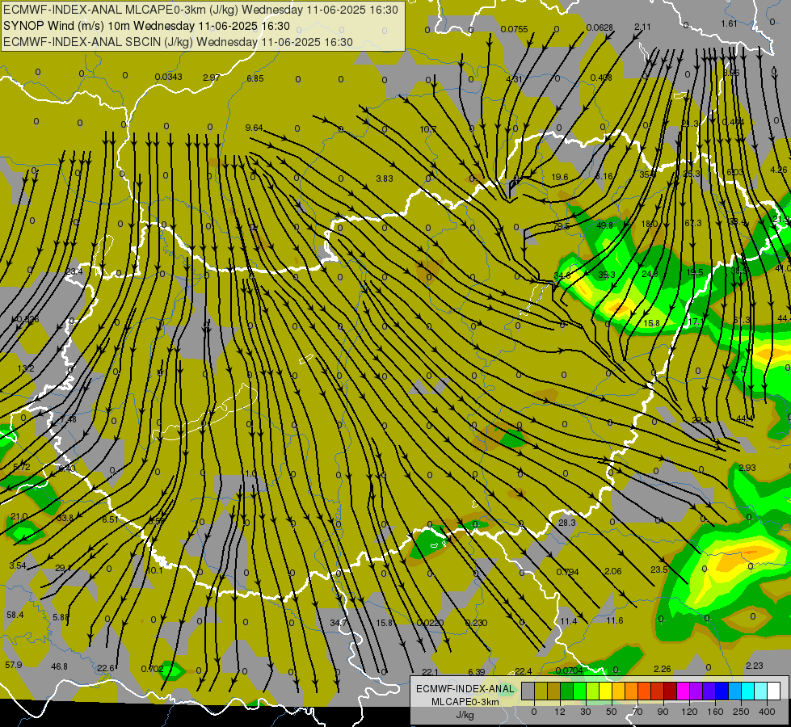Screen dimensions: 791x727
Task: Click the map value 34.7
Action: (339, 623)
